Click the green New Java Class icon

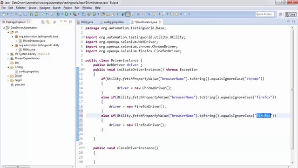94,14
